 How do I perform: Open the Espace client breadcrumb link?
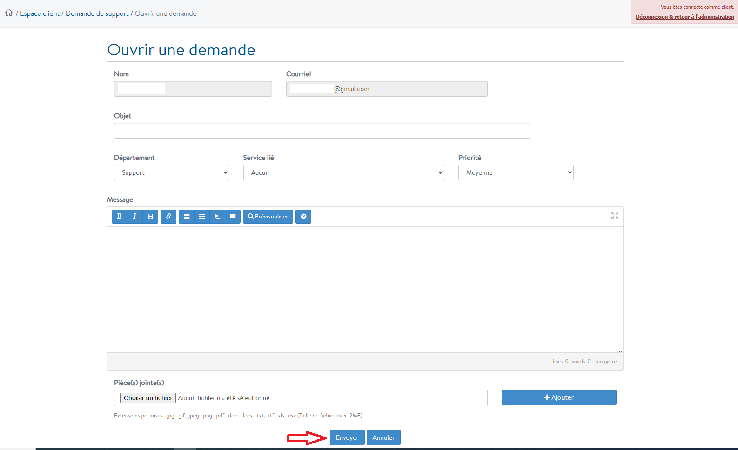point(40,13)
